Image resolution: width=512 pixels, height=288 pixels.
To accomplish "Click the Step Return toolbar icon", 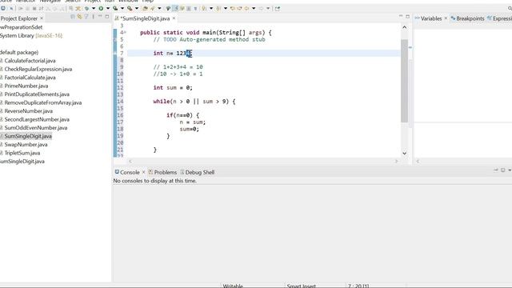I will 62,9.
